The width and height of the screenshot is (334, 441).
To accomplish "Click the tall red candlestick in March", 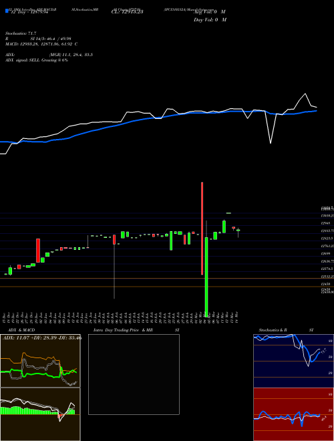I will click(x=202, y=229).
